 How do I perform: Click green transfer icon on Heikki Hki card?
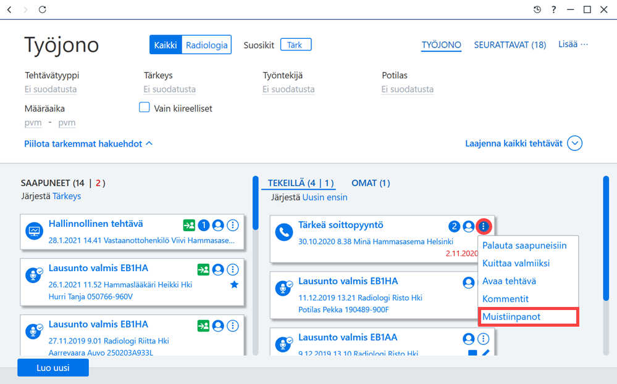(x=203, y=270)
